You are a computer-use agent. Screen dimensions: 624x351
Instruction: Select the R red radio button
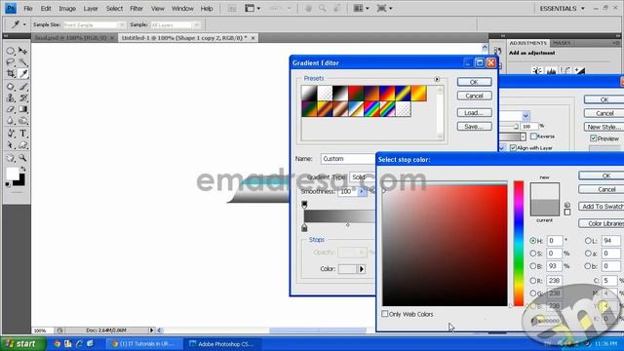[533, 281]
